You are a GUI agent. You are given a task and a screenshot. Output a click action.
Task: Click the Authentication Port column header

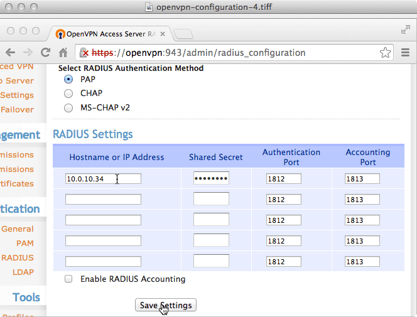click(x=291, y=157)
